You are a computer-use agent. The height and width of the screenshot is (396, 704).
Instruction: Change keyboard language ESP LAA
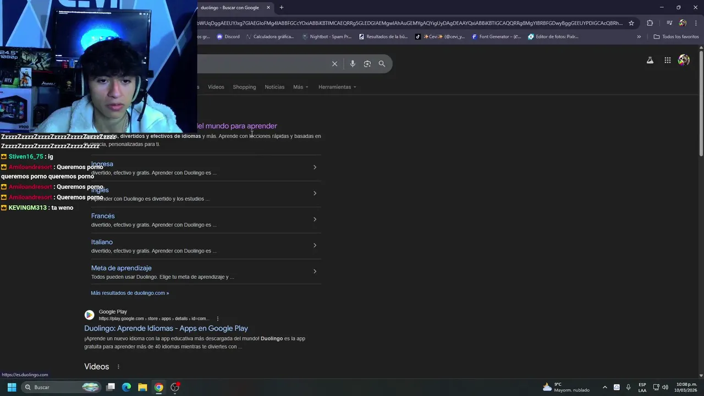point(642,387)
